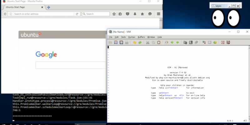This screenshot has width=250, height=125.
Task: Search VIM help with the Find Help icon
Action: [x=228, y=42]
